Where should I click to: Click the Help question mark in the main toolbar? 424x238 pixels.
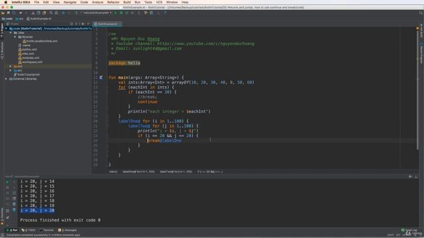[165, 13]
